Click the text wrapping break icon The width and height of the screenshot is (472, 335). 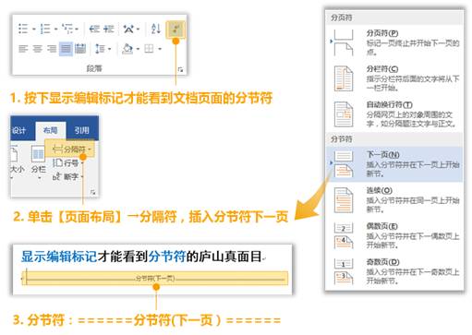coord(344,114)
